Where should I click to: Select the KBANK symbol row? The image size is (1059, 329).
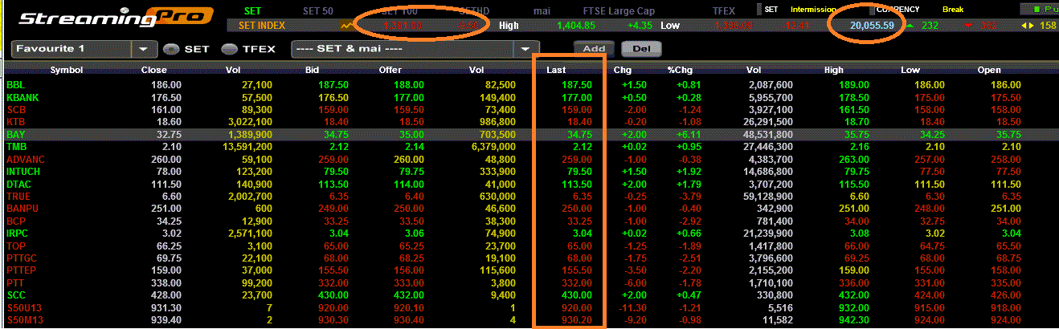coord(529,97)
